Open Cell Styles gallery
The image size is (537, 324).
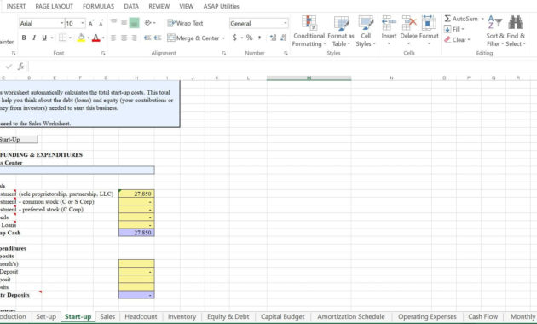point(366,32)
